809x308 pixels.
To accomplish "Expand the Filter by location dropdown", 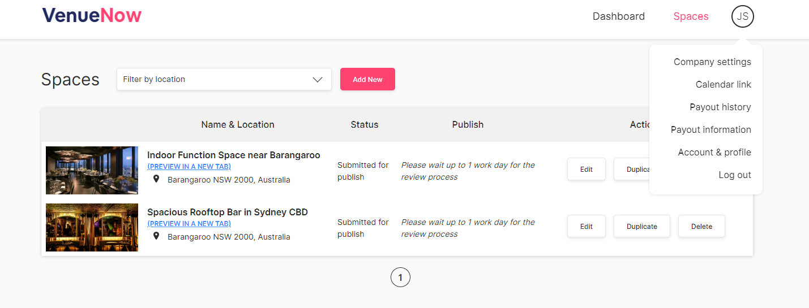I will (x=224, y=79).
